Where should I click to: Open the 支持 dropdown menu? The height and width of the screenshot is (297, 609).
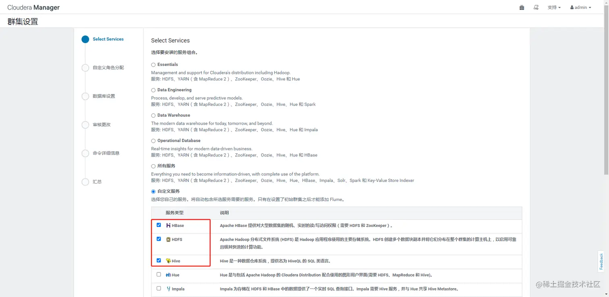554,7
